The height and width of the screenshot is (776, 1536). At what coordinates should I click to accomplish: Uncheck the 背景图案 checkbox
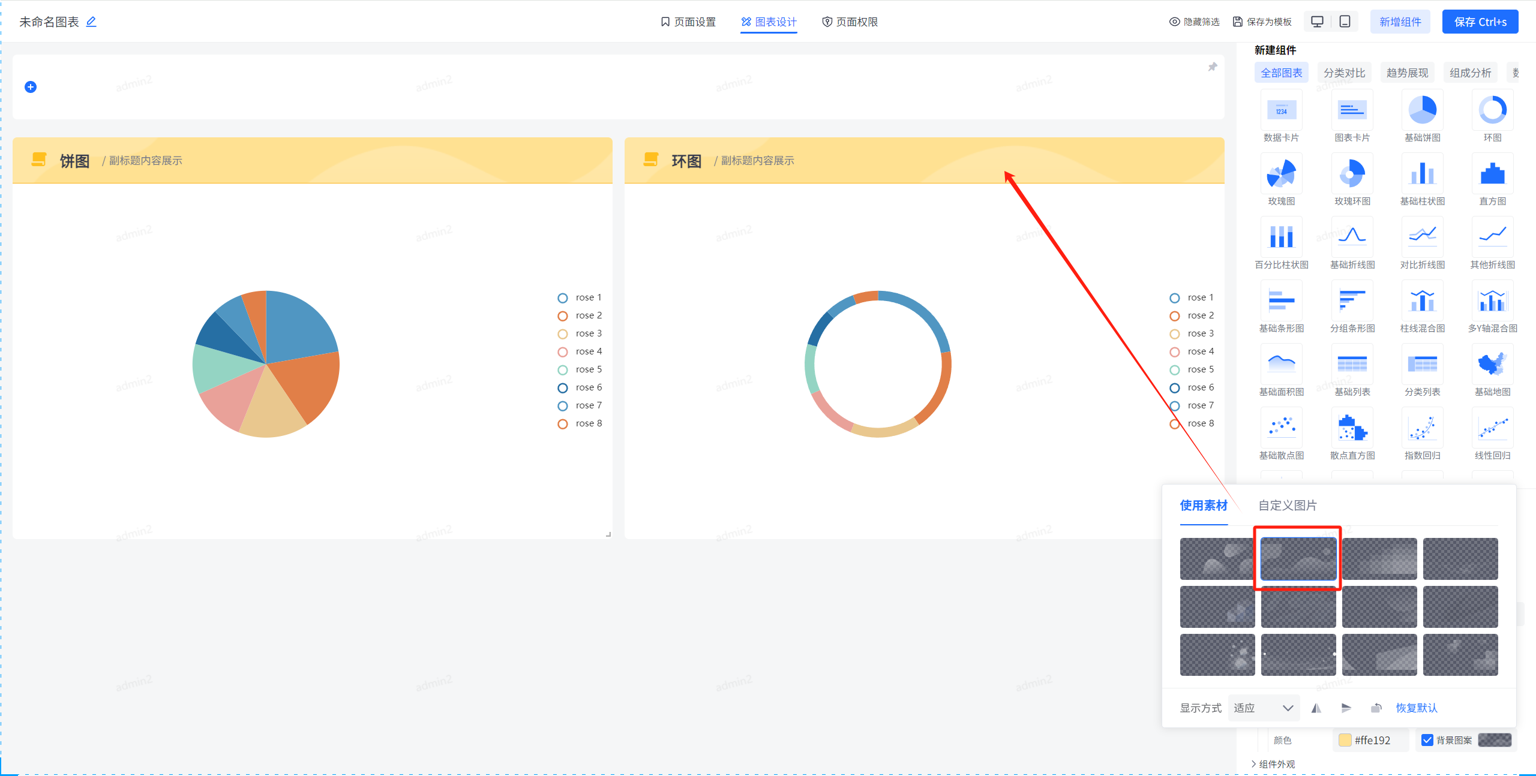pyautogui.click(x=1427, y=740)
